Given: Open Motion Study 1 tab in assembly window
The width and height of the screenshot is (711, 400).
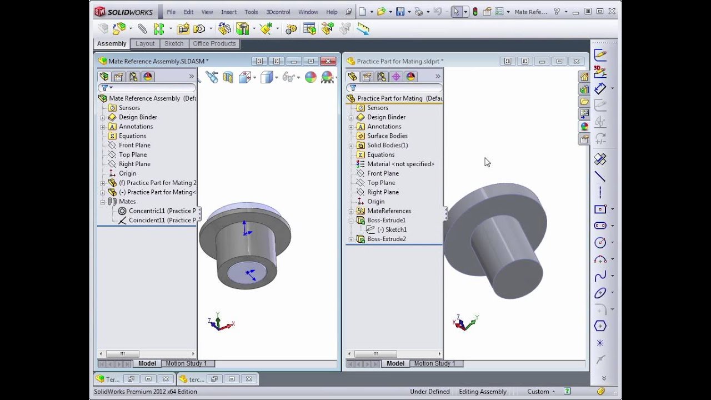Looking at the screenshot, I should [186, 363].
